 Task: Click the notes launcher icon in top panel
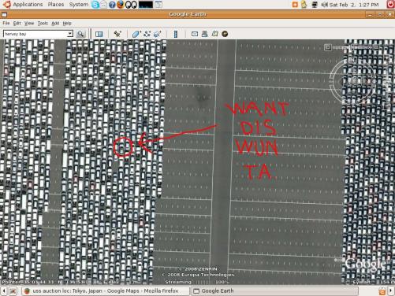click(158, 5)
